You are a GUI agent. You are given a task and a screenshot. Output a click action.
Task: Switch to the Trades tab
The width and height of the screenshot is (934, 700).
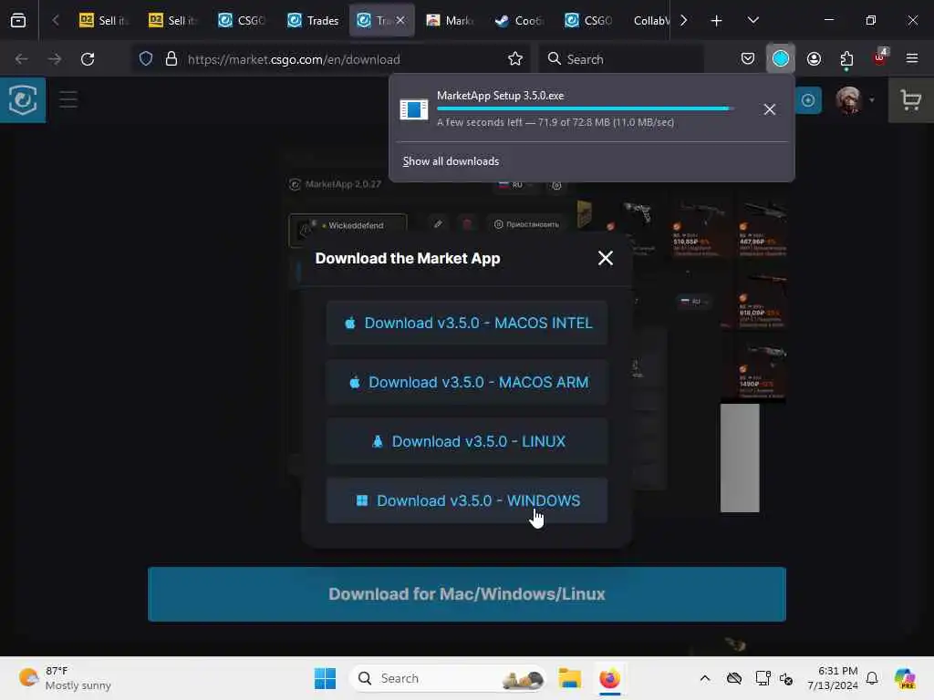coord(313,20)
